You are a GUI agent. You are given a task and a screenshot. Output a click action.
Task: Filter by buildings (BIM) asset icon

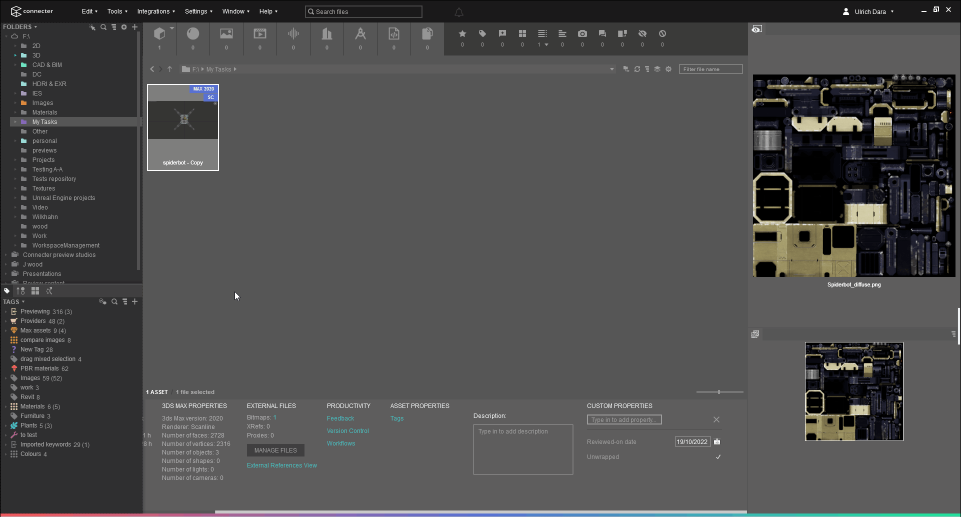click(327, 33)
